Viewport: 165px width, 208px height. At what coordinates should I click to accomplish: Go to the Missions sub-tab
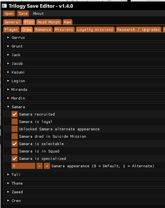coord(64,29)
